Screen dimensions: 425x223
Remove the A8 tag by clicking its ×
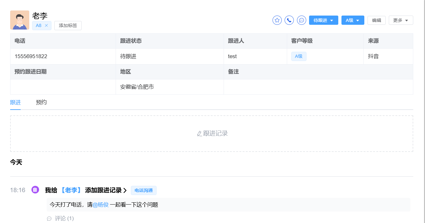click(46, 25)
